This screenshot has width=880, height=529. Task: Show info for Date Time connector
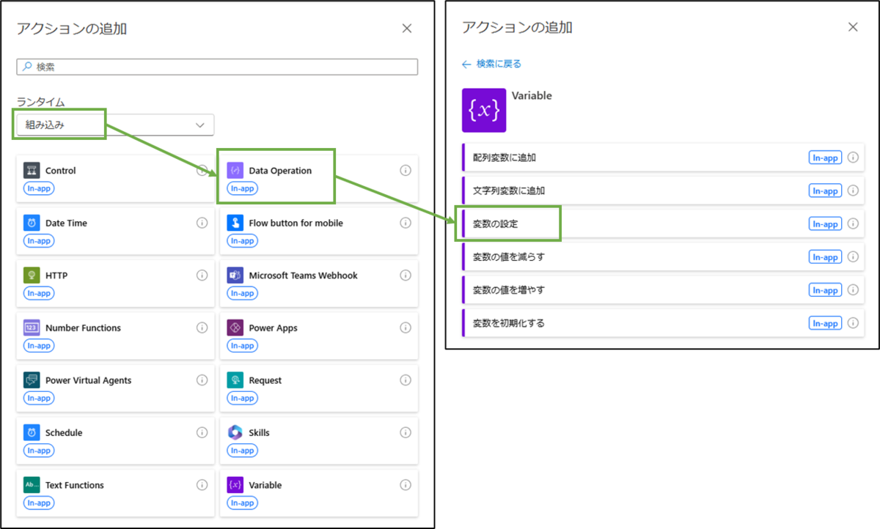point(202,223)
